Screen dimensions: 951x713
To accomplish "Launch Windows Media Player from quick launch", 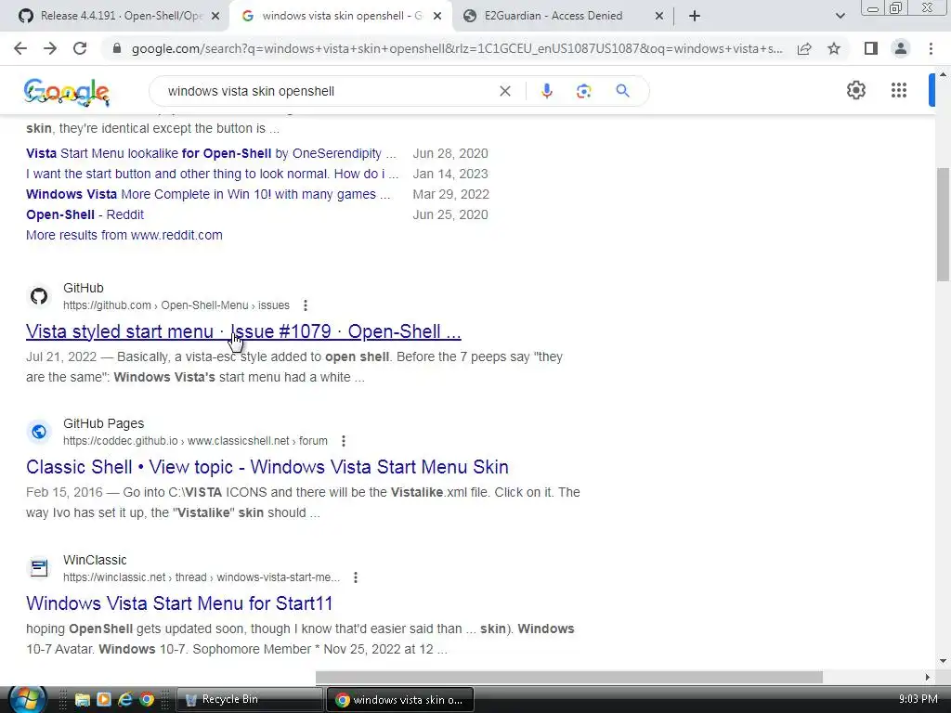I will point(104,700).
